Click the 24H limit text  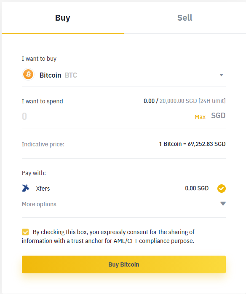[x=212, y=101]
